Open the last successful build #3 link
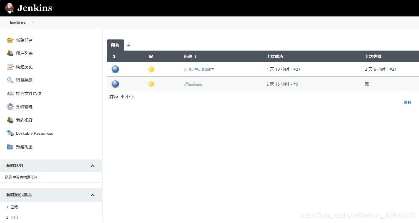 pyautogui.click(x=295, y=84)
